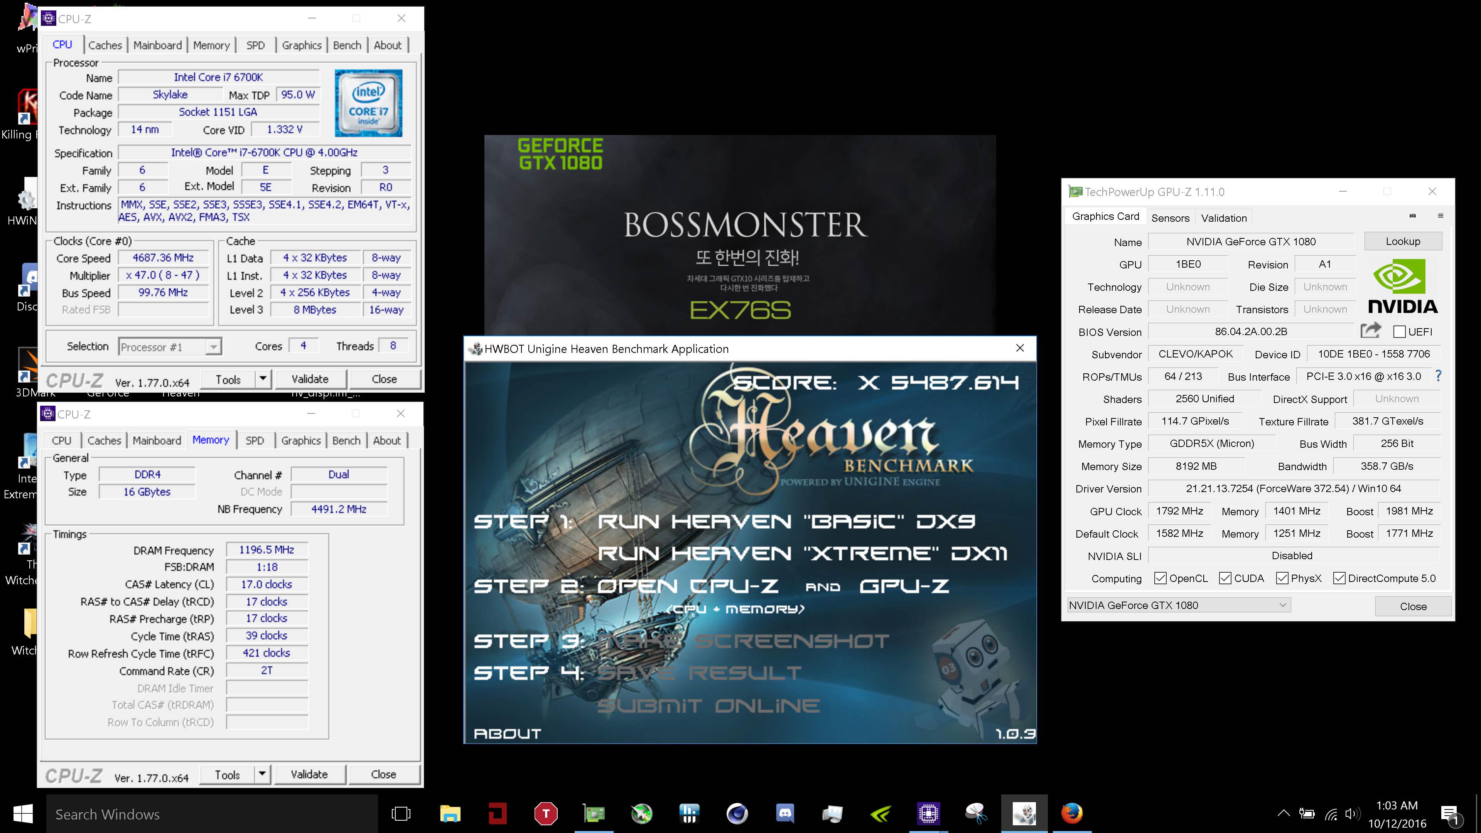Toggle the CUDA checkbox
The width and height of the screenshot is (1481, 833).
point(1225,578)
